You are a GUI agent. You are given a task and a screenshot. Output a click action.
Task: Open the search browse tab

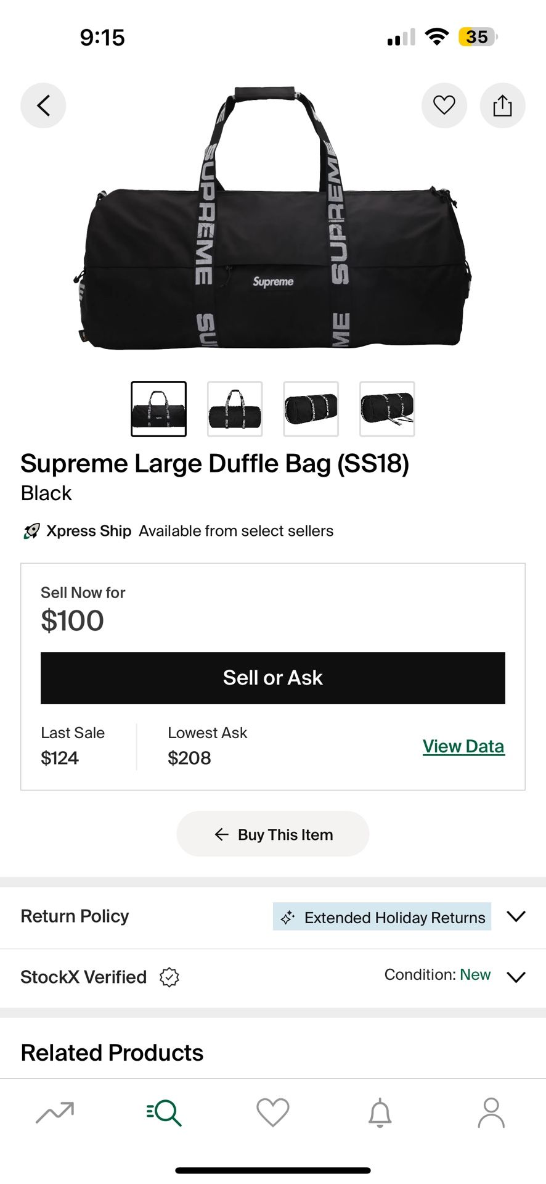tap(164, 1112)
